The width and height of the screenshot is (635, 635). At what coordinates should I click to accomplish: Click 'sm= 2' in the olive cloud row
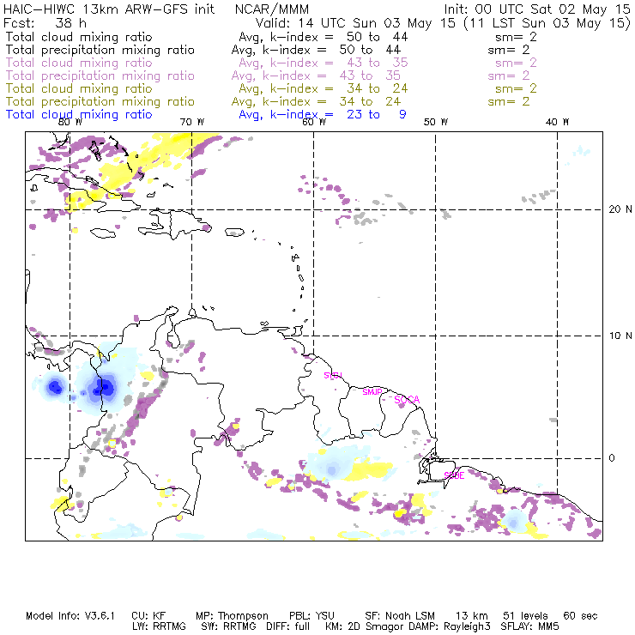point(516,88)
